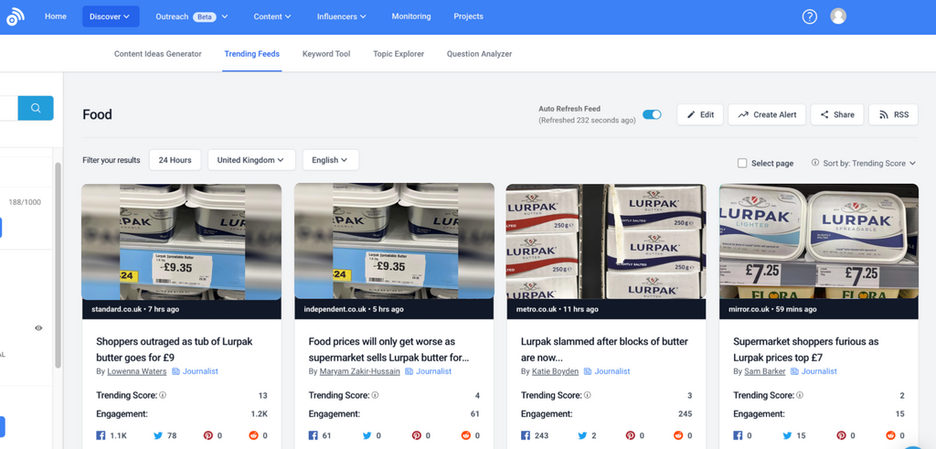The image size is (936, 449).
Task: Open the help question mark icon
Action: (x=809, y=16)
